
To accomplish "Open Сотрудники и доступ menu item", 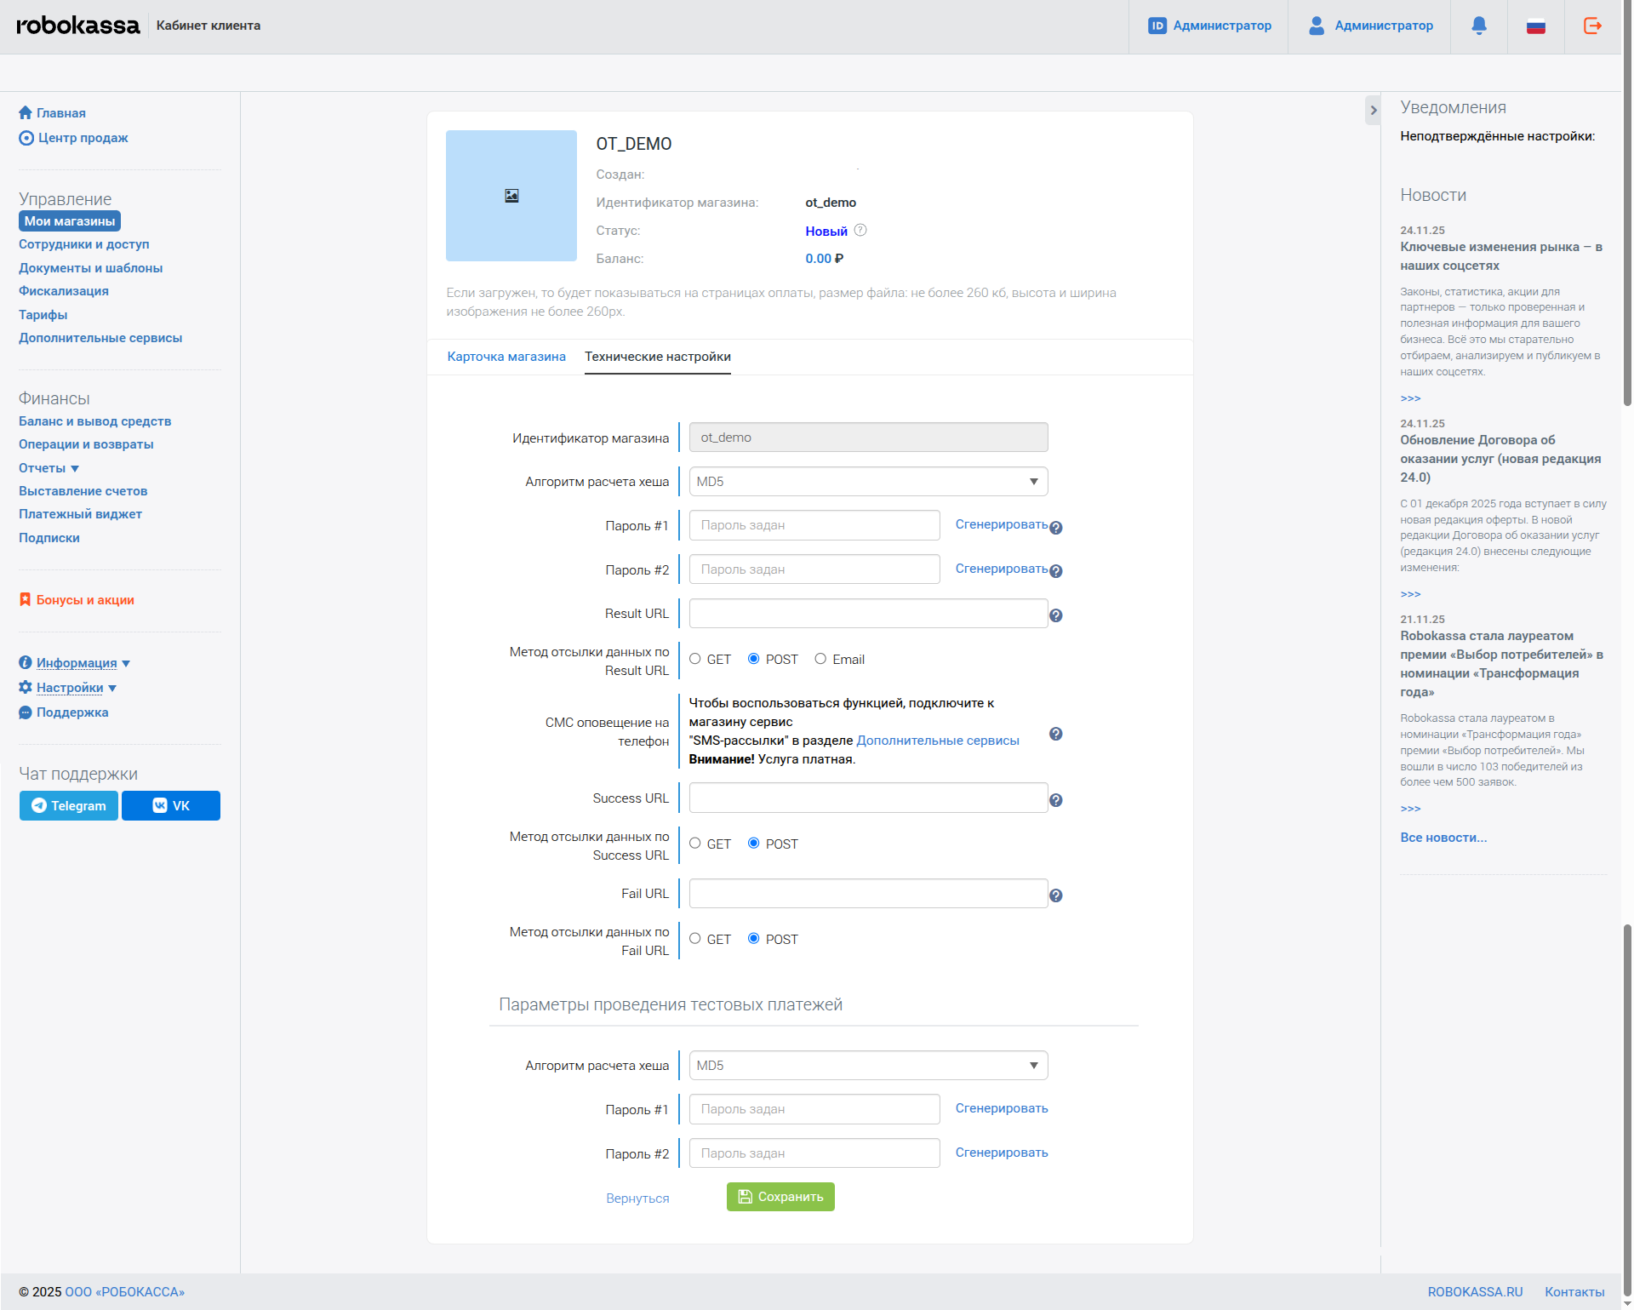I will [83, 244].
